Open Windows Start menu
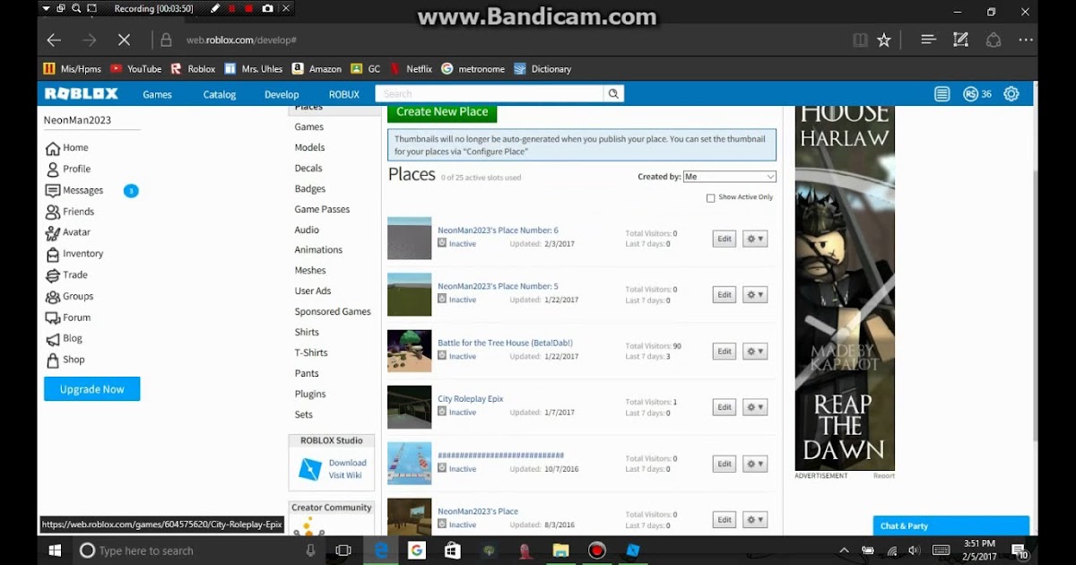1076x565 pixels. click(54, 550)
